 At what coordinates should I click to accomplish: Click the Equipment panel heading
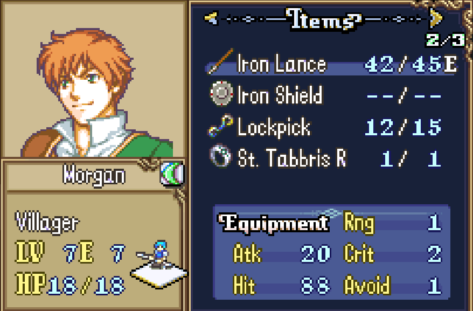click(x=273, y=223)
